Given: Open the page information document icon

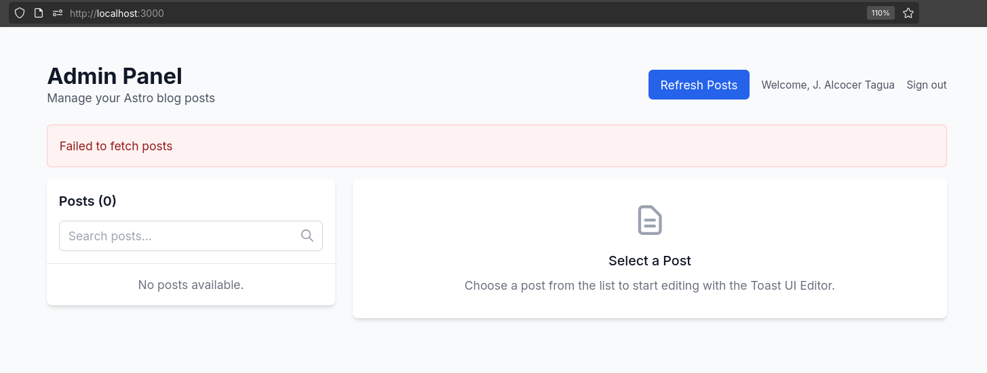Looking at the screenshot, I should tap(39, 13).
